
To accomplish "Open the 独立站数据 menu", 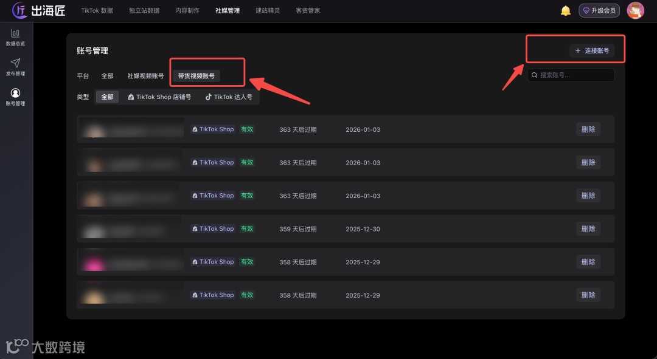I will click(144, 10).
